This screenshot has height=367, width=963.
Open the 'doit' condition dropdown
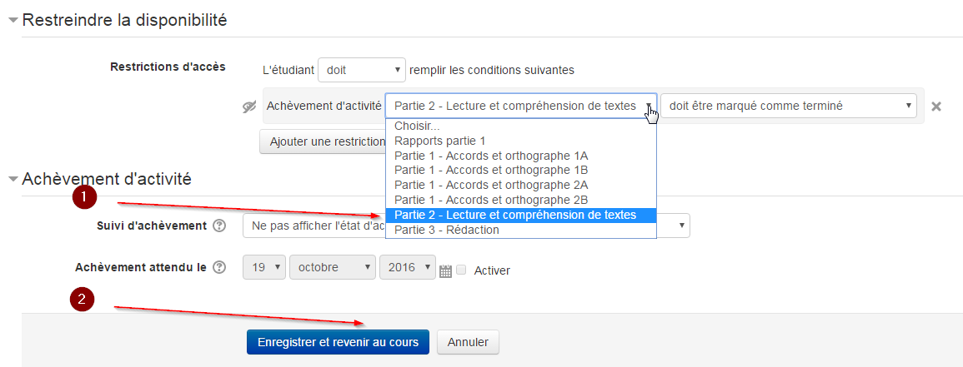coord(363,70)
